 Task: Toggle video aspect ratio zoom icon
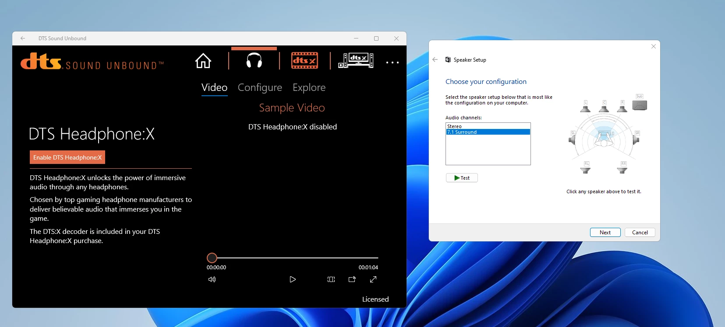(x=331, y=279)
